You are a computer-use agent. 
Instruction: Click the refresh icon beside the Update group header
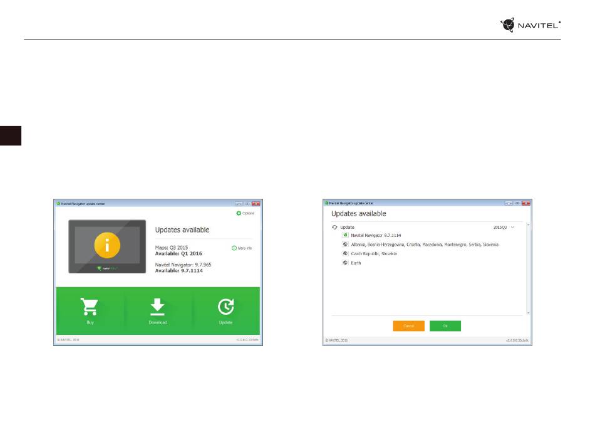[334, 227]
